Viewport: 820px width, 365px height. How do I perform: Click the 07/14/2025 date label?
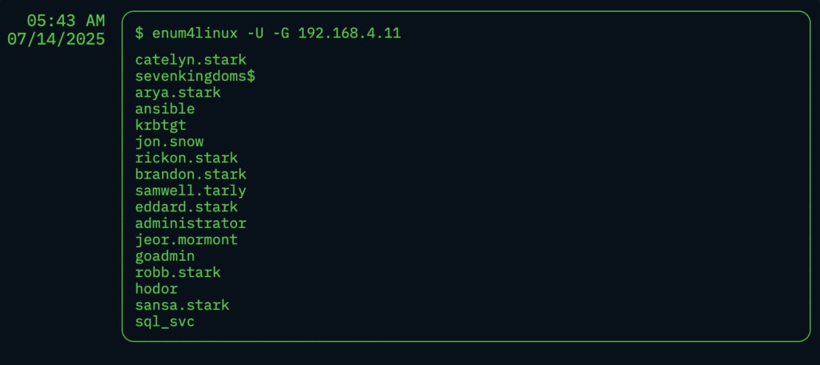57,39
